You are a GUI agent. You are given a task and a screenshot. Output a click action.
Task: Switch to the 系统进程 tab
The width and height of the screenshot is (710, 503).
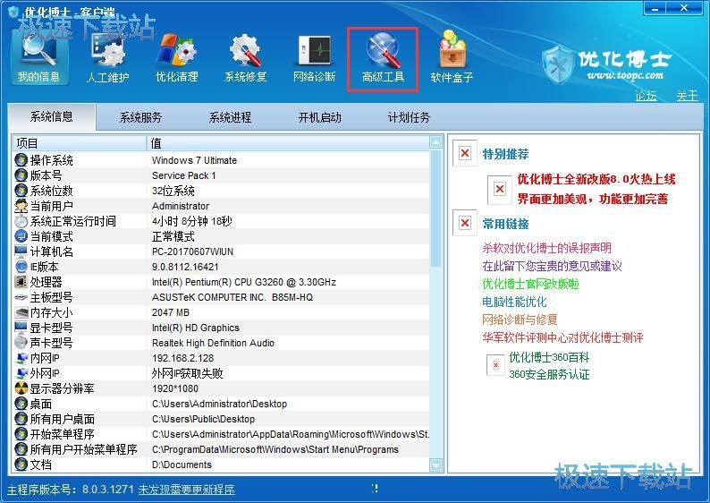pos(230,118)
